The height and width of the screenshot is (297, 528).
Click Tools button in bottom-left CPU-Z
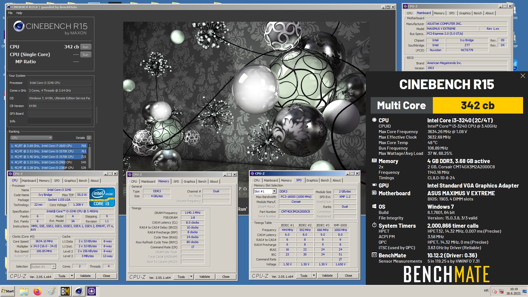tap(62, 276)
